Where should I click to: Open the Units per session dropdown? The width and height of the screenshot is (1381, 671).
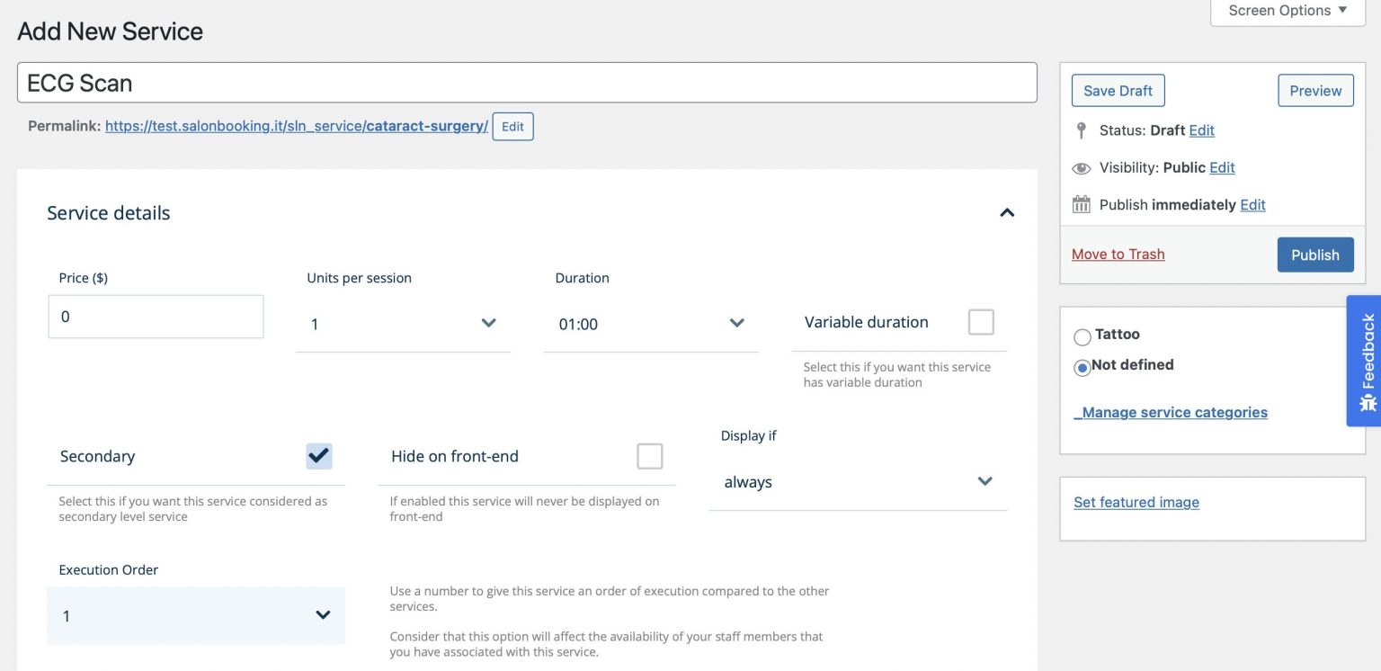point(403,324)
